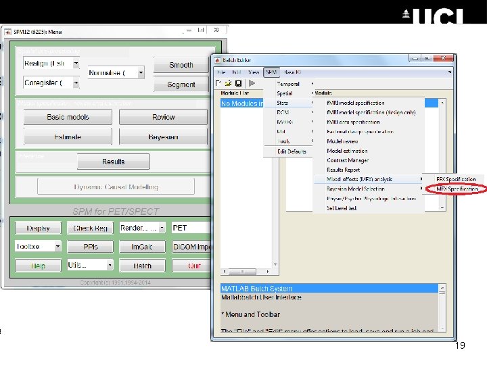Click the MATLAB Batch System help heading
Viewport: 487px width, 365px height.
[329, 289]
